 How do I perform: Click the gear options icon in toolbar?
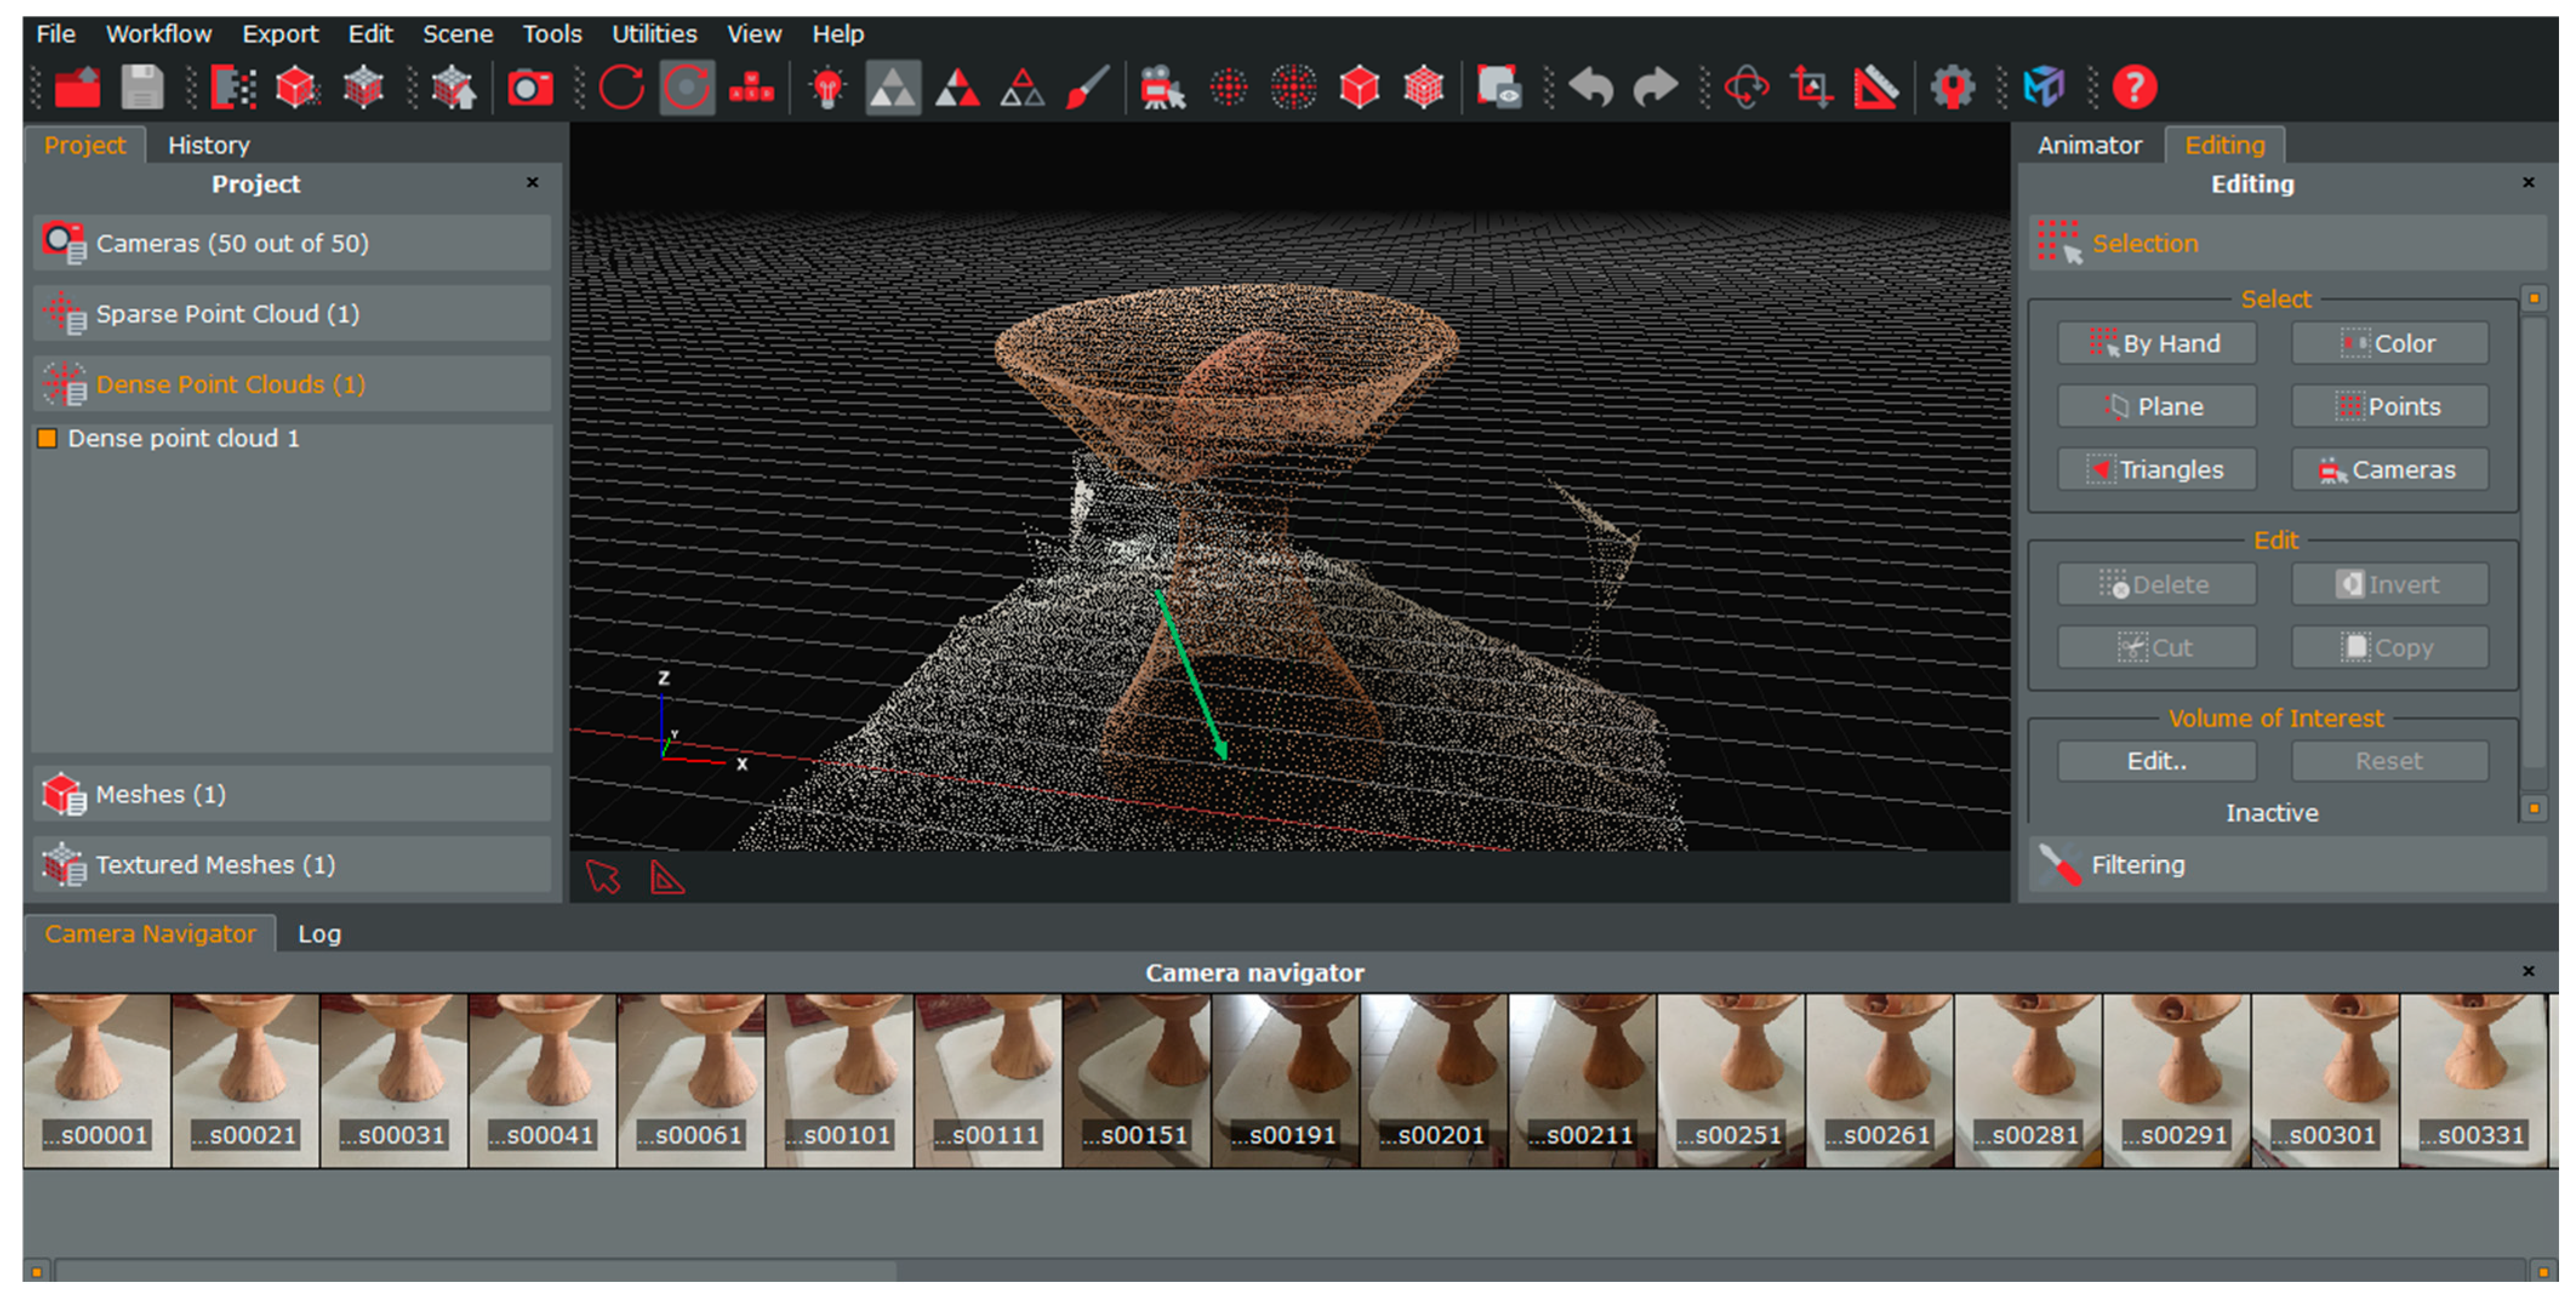1952,88
